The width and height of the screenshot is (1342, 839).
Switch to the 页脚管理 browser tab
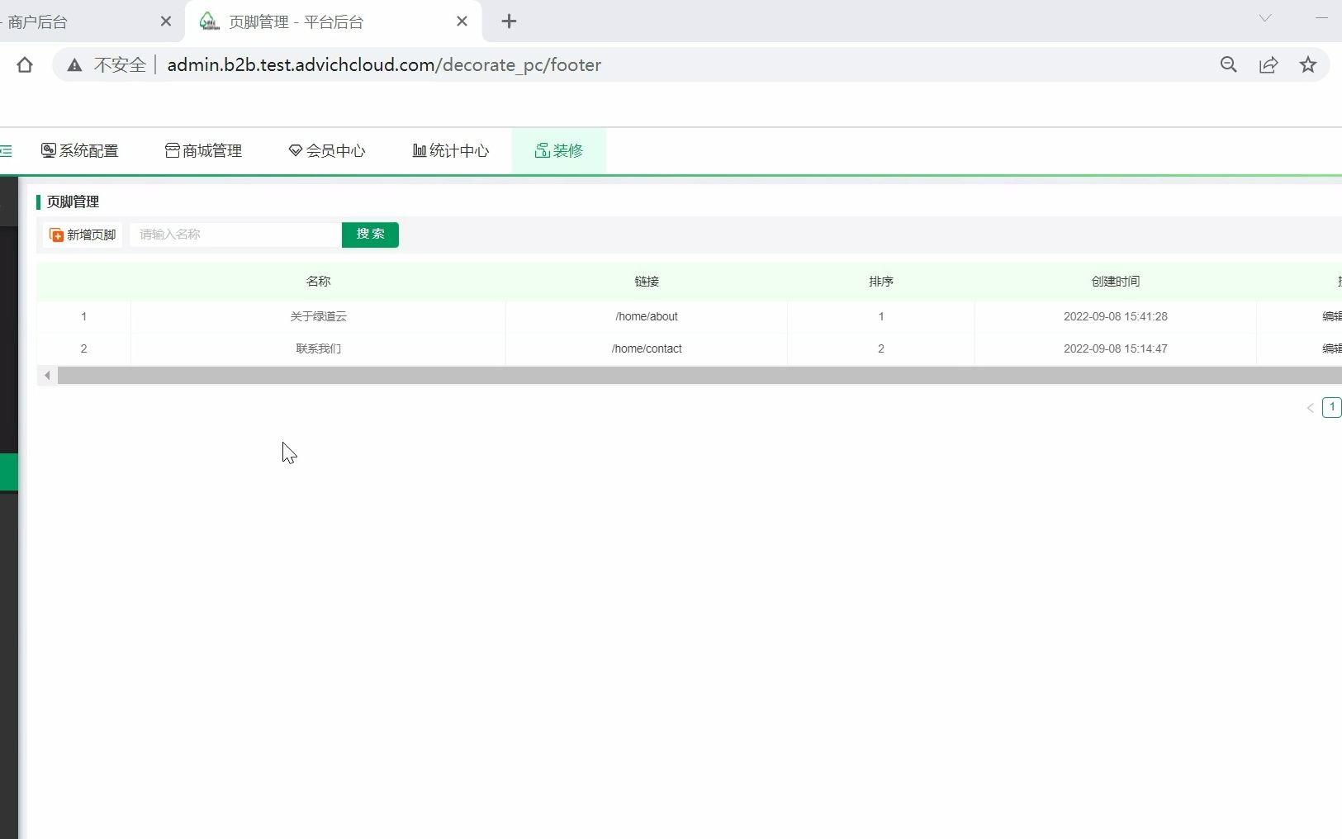334,21
